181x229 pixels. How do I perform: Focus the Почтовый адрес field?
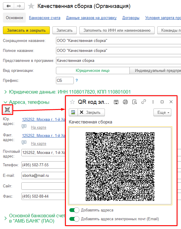click(43, 153)
